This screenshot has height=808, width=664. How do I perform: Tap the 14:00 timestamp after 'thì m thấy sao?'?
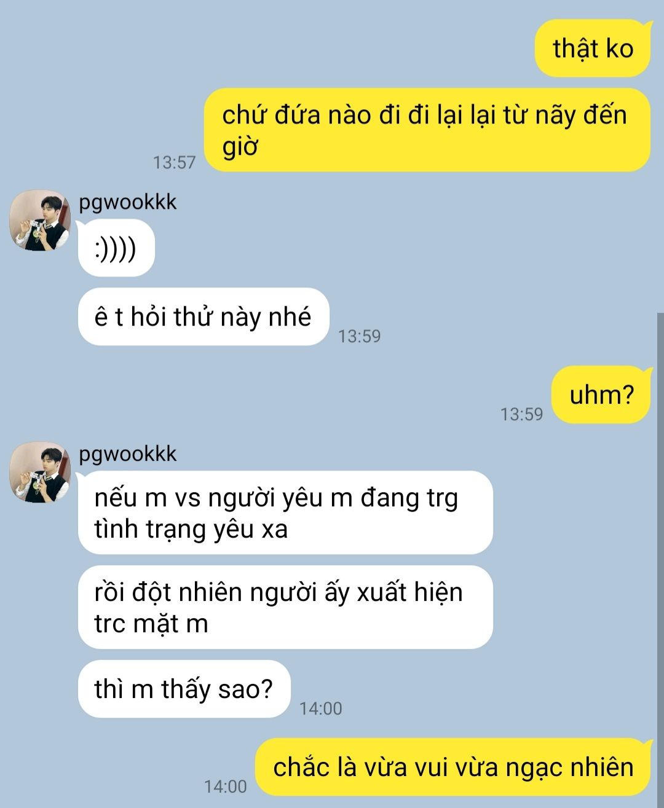pos(320,708)
